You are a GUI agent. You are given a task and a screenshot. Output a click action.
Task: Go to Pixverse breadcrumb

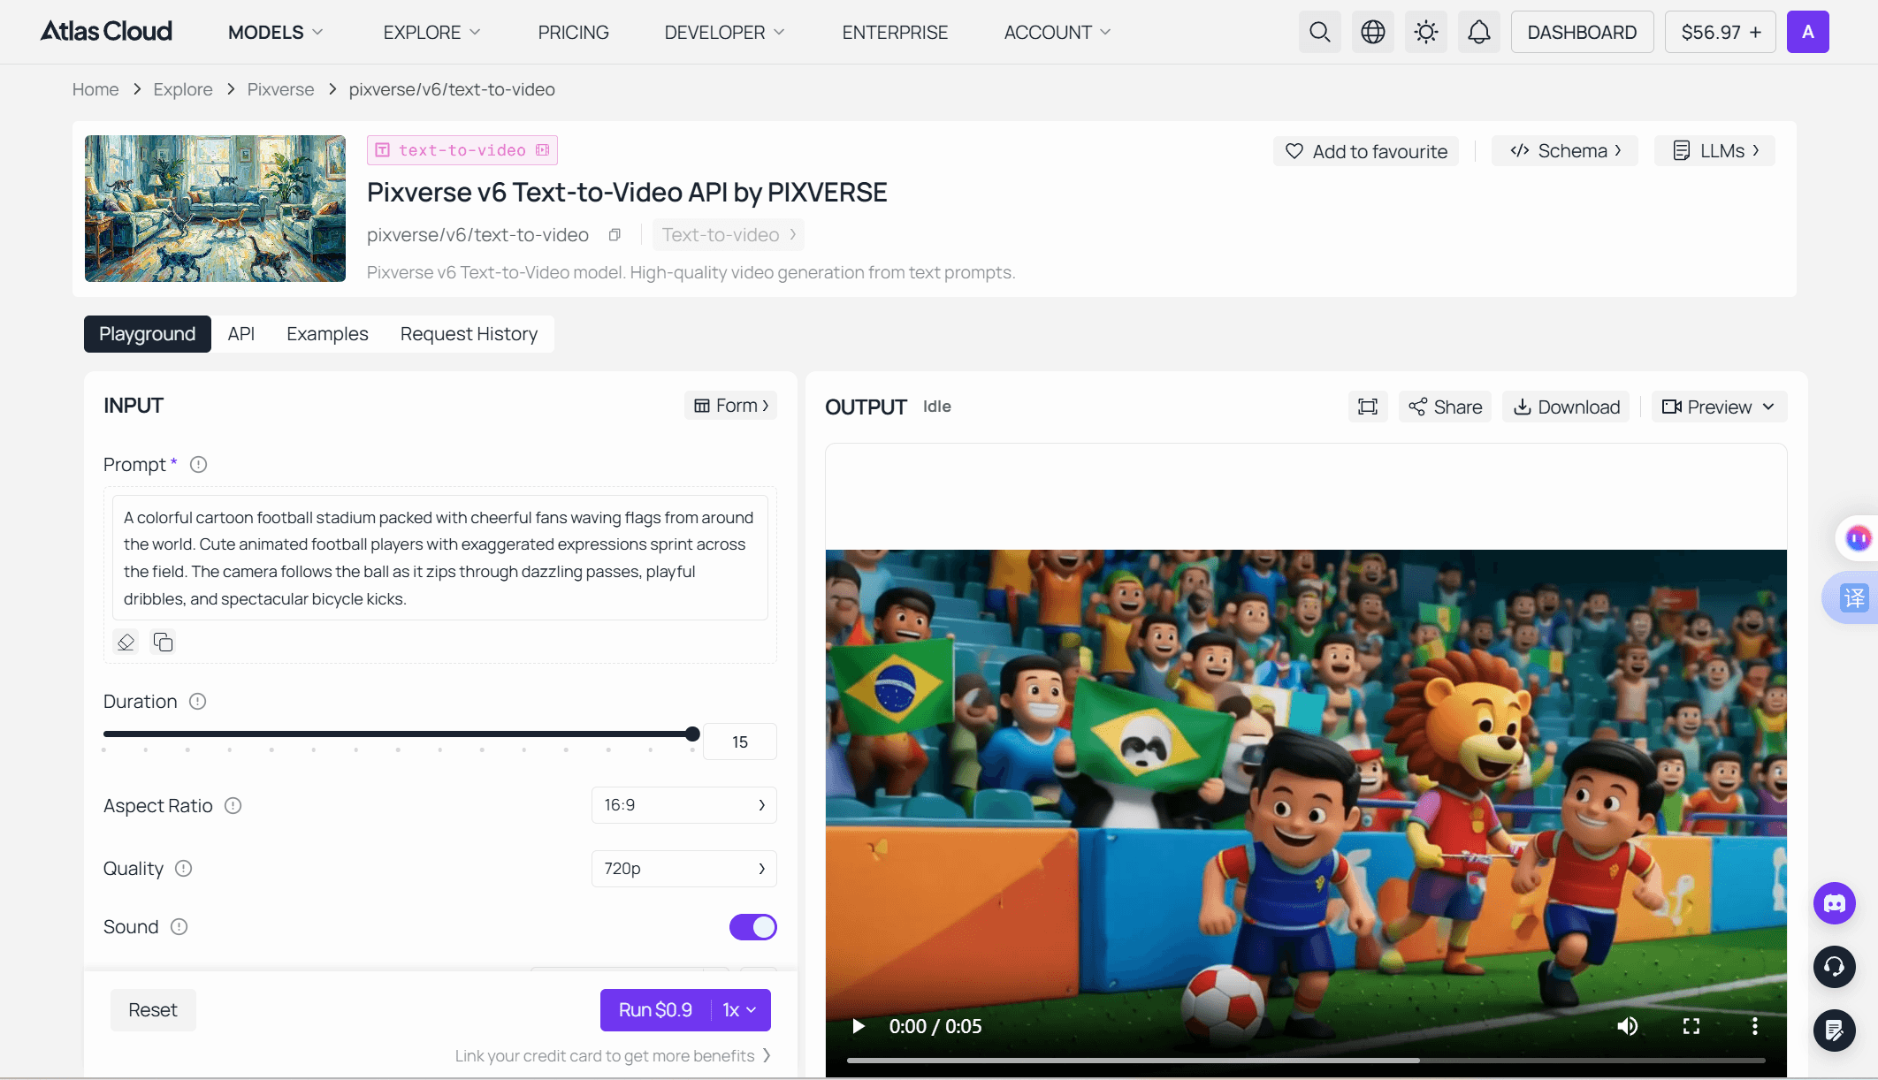click(280, 89)
